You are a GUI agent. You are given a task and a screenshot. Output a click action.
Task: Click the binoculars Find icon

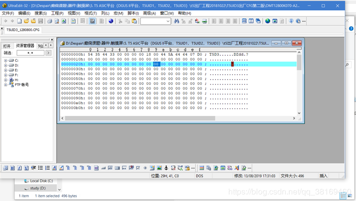point(176,21)
